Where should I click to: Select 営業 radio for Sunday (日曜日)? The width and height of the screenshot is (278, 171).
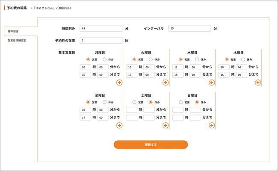coord(180,102)
